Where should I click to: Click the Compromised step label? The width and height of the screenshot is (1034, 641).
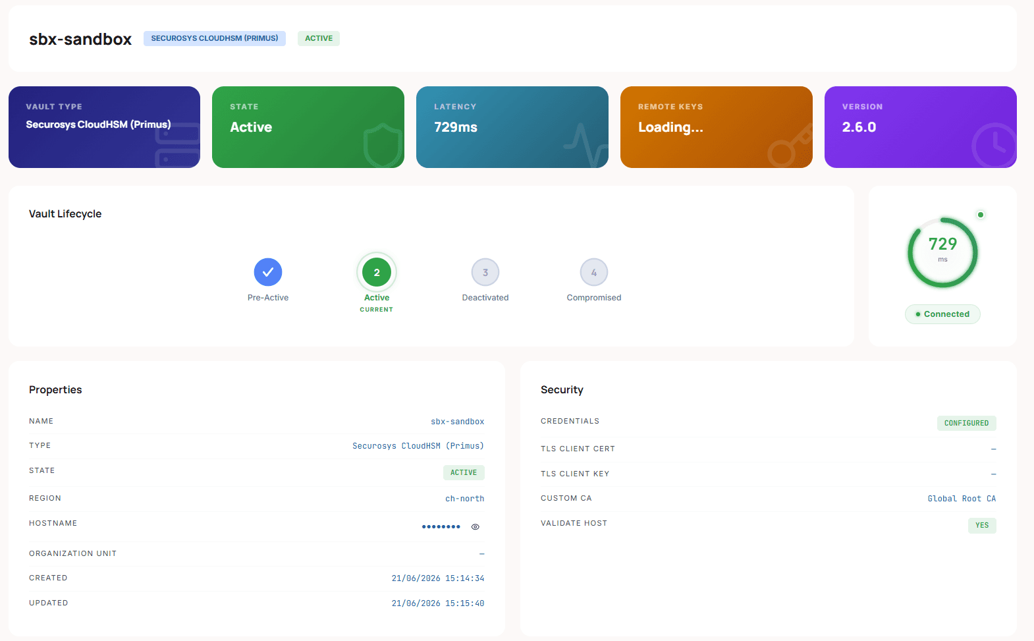(594, 298)
